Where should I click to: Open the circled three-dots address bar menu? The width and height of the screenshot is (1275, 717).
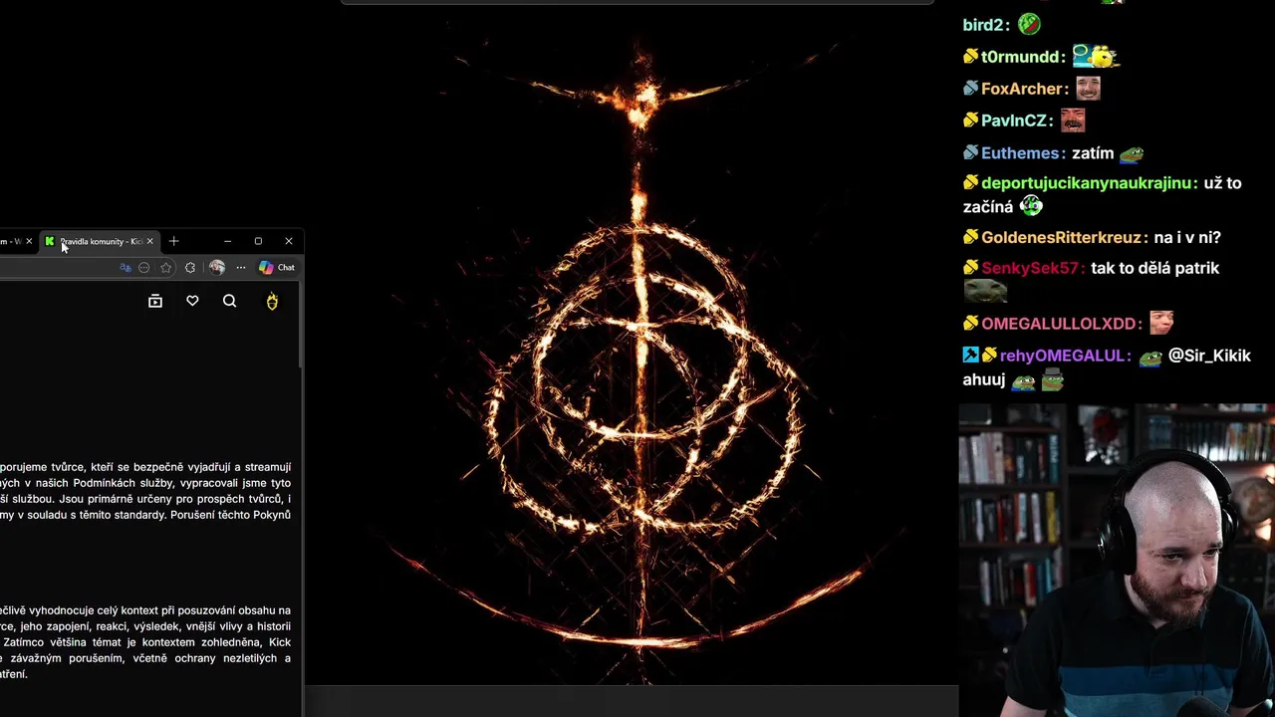144,267
